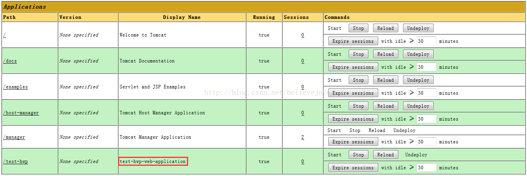Stop the /examples application
Viewport: 527px width, 176px height.
(x=359, y=80)
